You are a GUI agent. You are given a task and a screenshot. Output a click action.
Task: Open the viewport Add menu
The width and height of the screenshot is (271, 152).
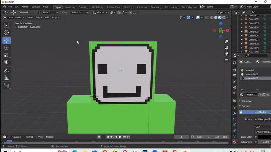[47, 18]
